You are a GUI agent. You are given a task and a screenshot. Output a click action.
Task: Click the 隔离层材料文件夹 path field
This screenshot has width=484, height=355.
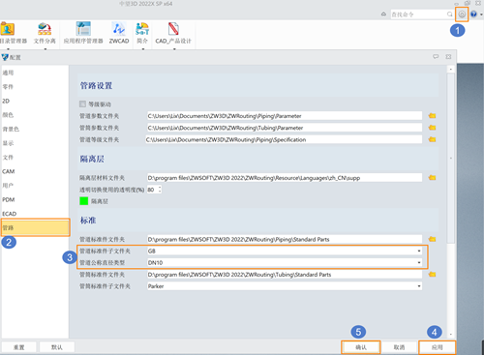point(285,178)
